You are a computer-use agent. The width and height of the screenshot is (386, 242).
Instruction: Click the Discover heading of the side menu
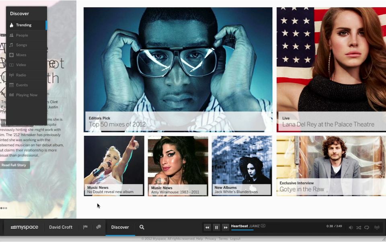pos(19,14)
